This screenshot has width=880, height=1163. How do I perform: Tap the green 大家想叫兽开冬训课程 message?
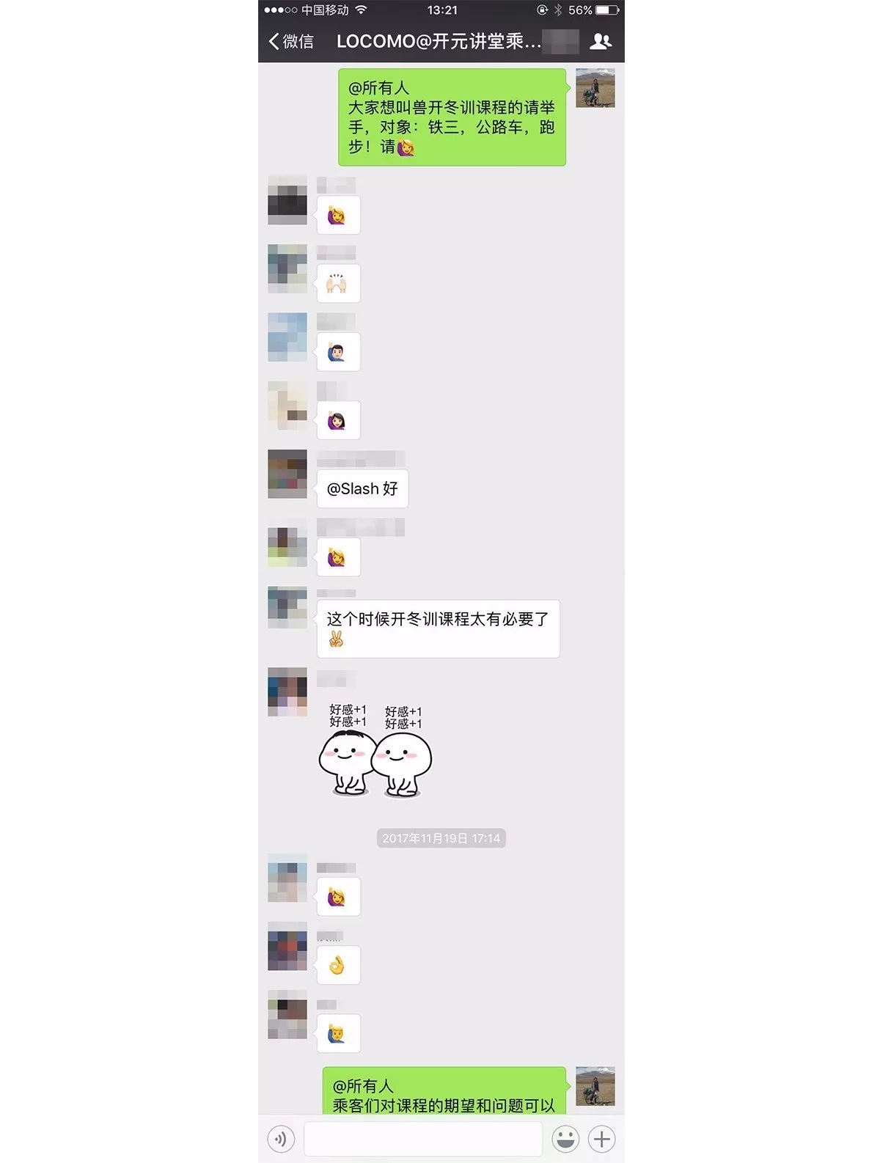[452, 117]
